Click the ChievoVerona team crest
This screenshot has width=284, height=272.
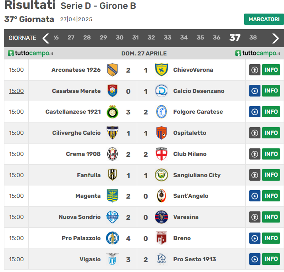[161, 70]
